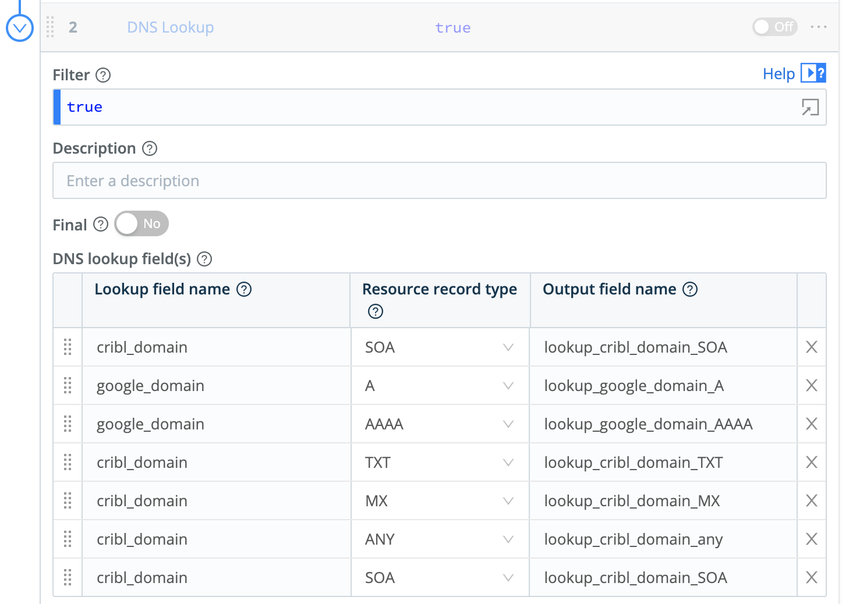Click the Description help icon
This screenshot has height=604, width=842.
[x=150, y=148]
